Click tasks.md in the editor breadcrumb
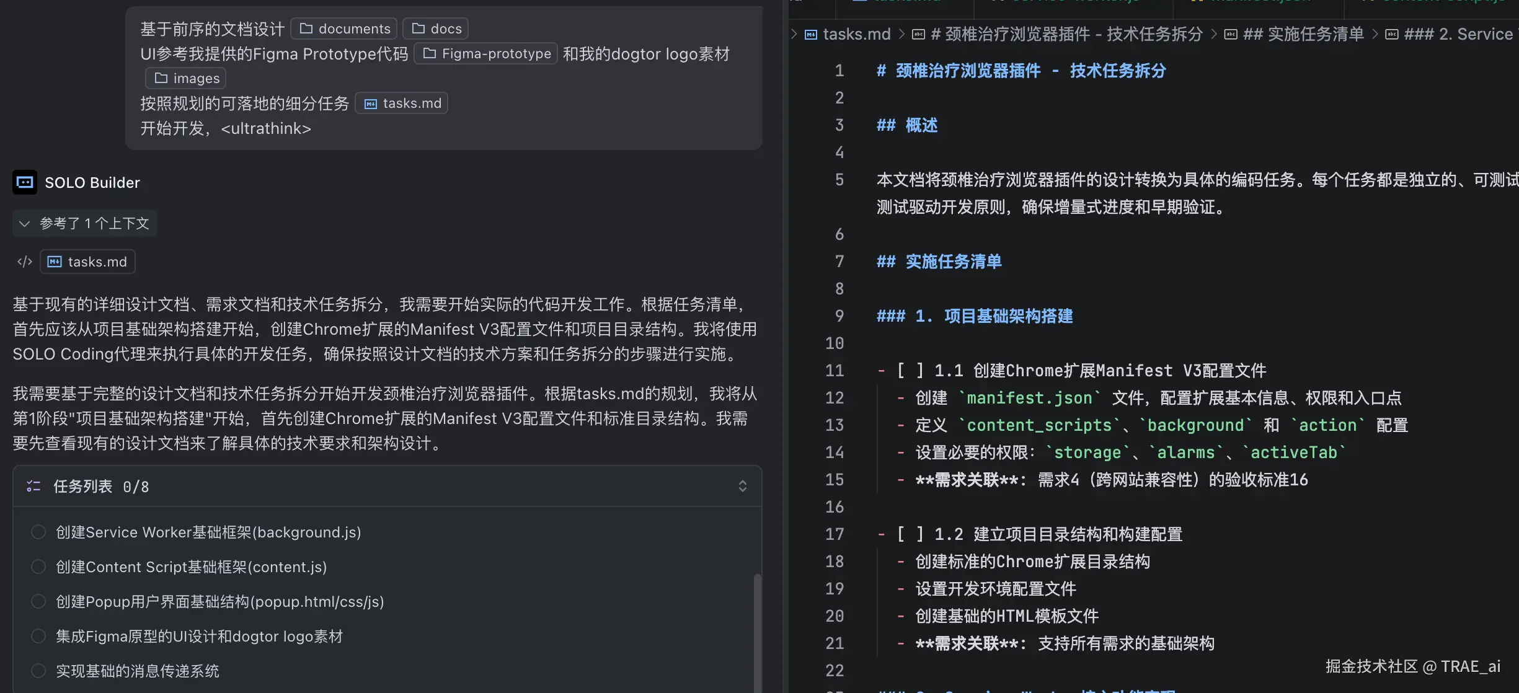The width and height of the screenshot is (1519, 693). coord(856,34)
